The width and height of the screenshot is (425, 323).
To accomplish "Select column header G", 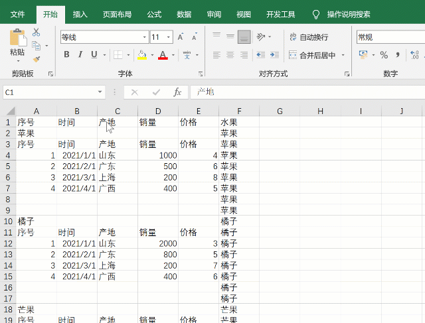I will (280, 111).
